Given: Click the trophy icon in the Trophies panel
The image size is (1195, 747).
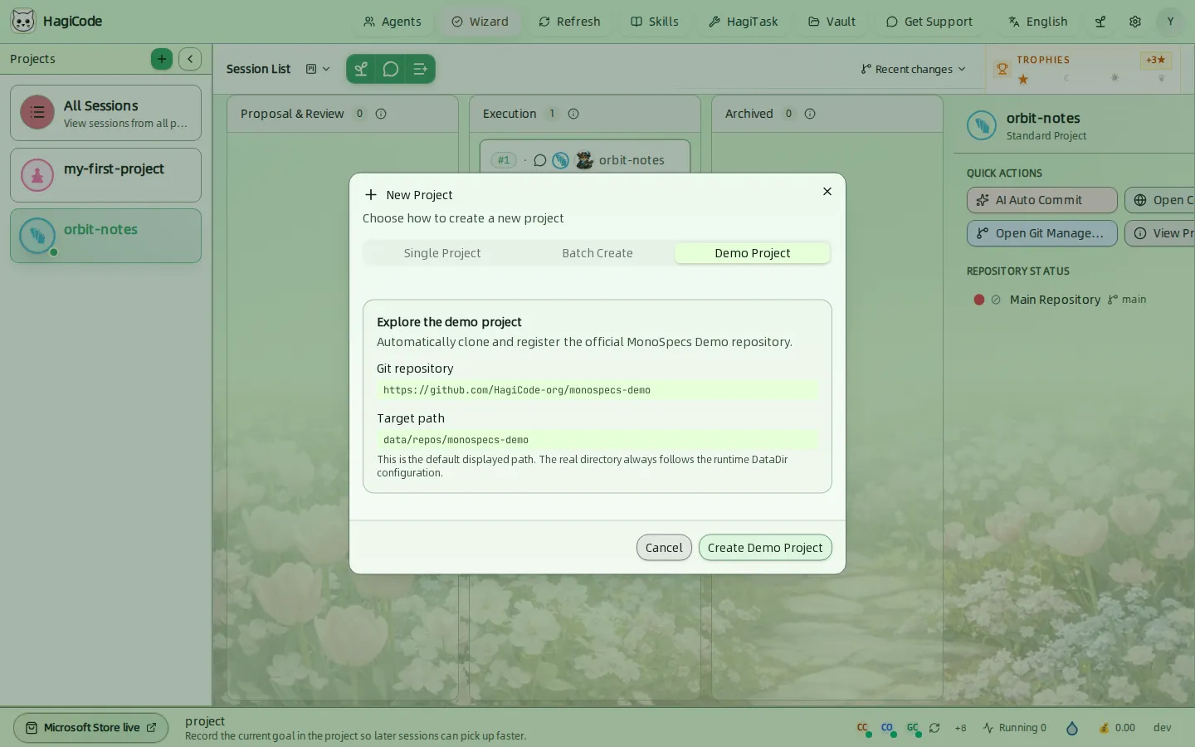Looking at the screenshot, I should click(x=1002, y=69).
